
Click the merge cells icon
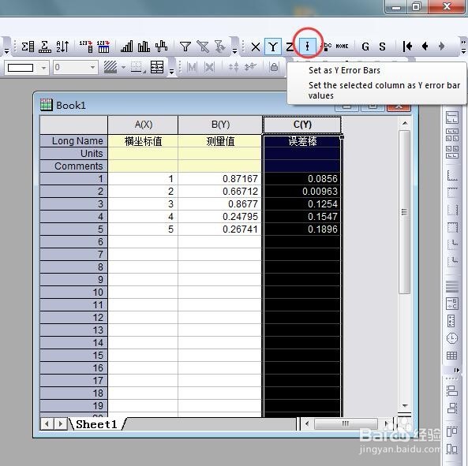click(157, 67)
